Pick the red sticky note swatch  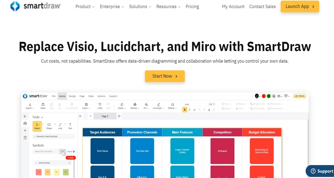39,172
